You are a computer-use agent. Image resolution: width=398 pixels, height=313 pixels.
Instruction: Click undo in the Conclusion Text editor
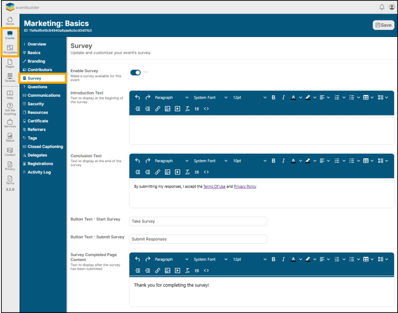tap(138, 160)
